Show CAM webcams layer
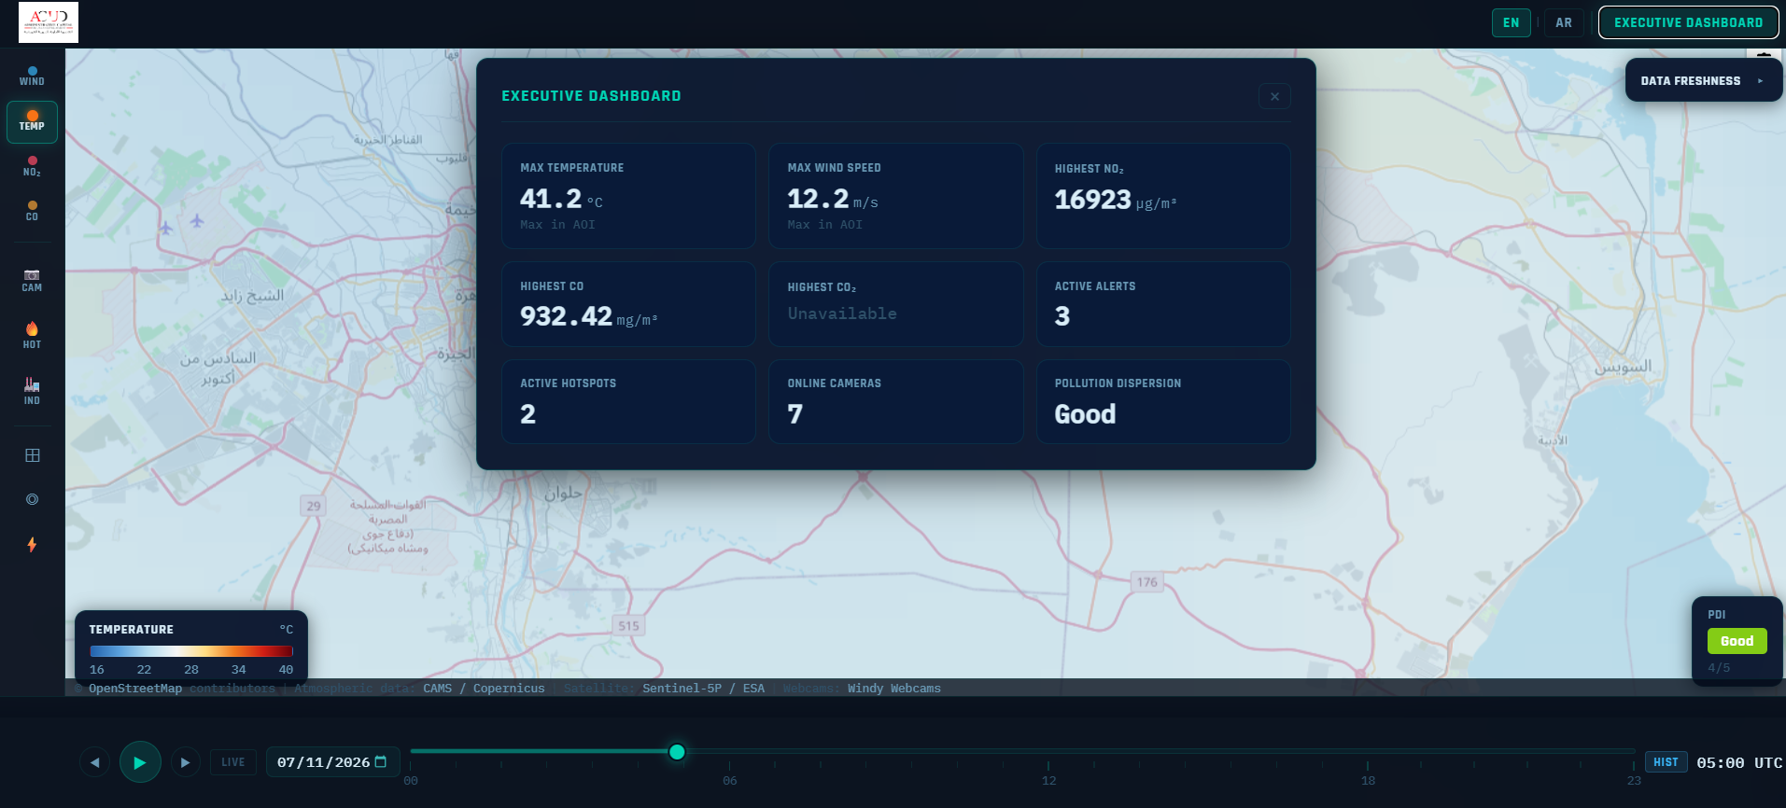Screen dimensions: 1786x808 click(32, 281)
